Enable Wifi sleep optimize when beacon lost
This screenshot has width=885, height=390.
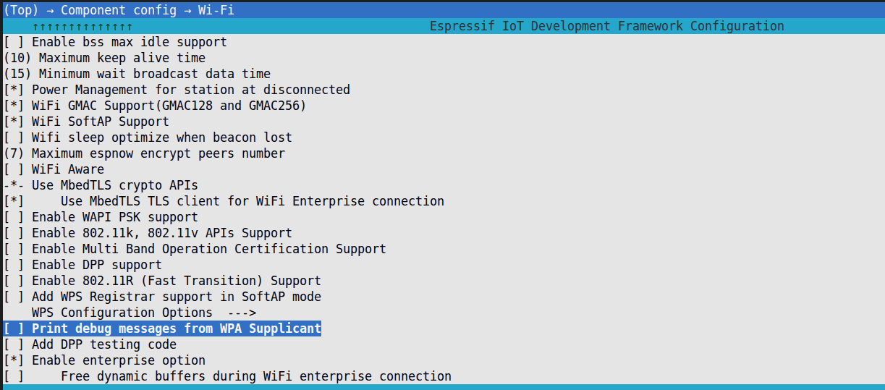14,137
